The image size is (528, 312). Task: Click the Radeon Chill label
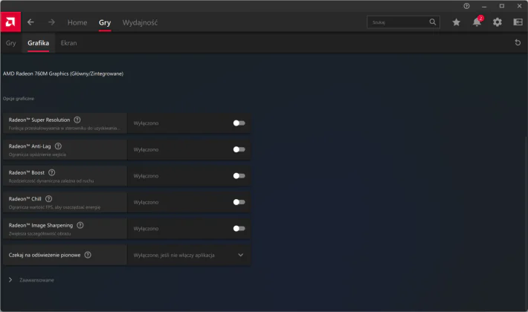coord(25,198)
